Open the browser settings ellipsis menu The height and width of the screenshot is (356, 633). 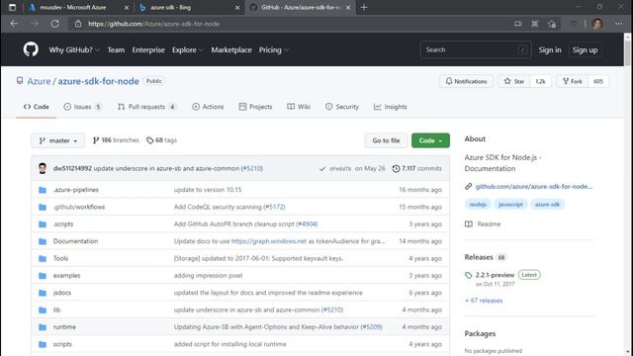[x=618, y=24]
